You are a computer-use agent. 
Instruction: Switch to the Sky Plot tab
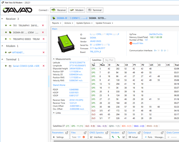click(109, 60)
